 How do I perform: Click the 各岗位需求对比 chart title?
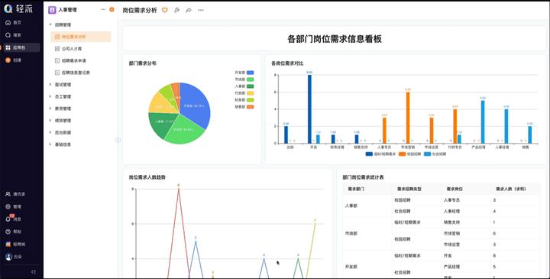287,63
